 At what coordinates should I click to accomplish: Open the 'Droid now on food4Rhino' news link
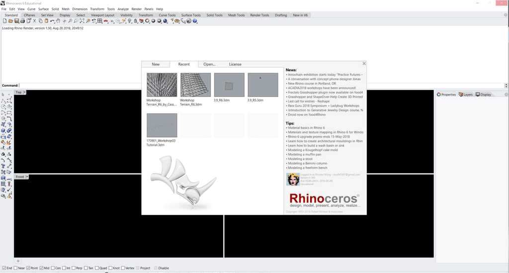(307, 114)
